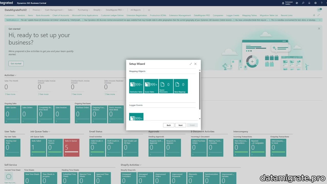The height and width of the screenshot is (184, 327).
Task: Expand the Purchasing menu
Action: [84, 10]
